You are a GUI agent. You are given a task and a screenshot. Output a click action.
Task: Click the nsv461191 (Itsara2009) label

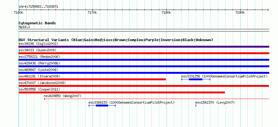(x=39, y=76)
